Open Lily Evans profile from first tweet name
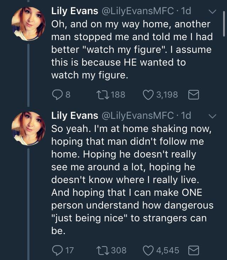227x260 pixels. (x=74, y=11)
